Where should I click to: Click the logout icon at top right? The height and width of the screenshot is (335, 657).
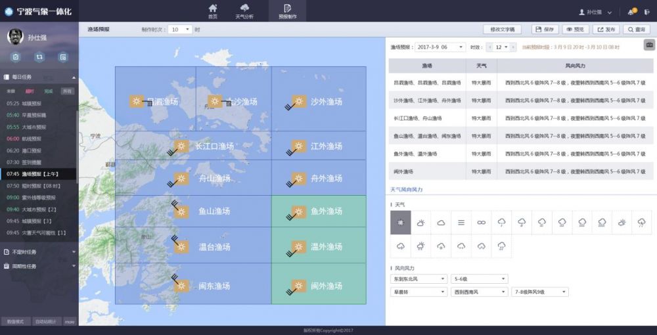647,12
